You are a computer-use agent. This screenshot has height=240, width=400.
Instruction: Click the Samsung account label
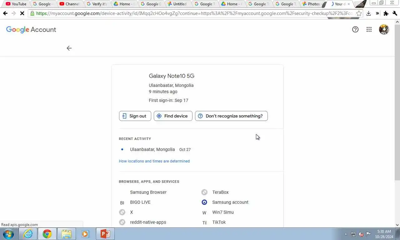tap(230, 202)
